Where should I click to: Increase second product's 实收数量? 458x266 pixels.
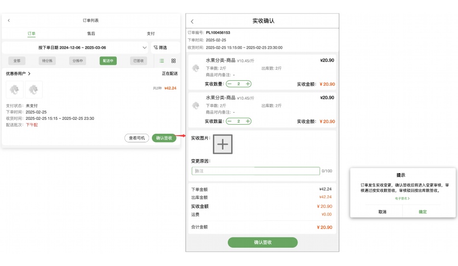pyautogui.click(x=248, y=121)
